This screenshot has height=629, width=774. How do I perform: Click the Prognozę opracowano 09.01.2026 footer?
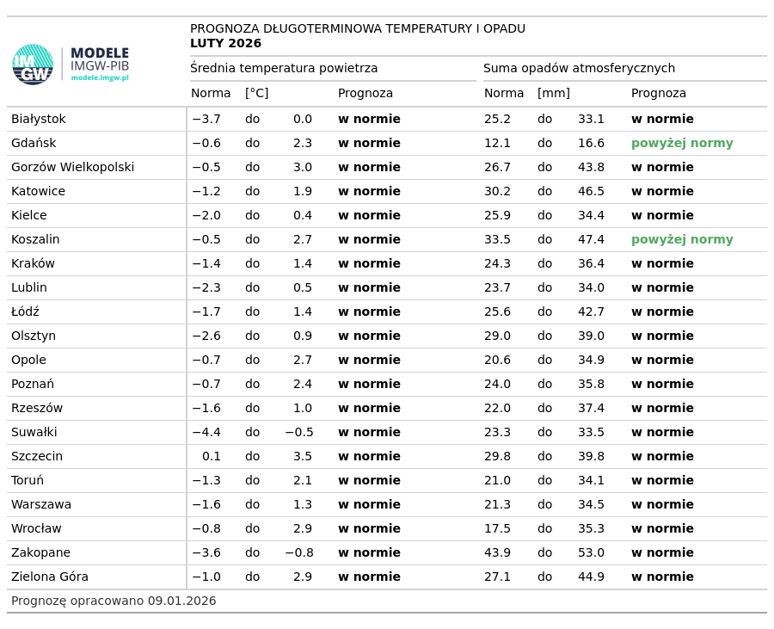[x=114, y=601]
